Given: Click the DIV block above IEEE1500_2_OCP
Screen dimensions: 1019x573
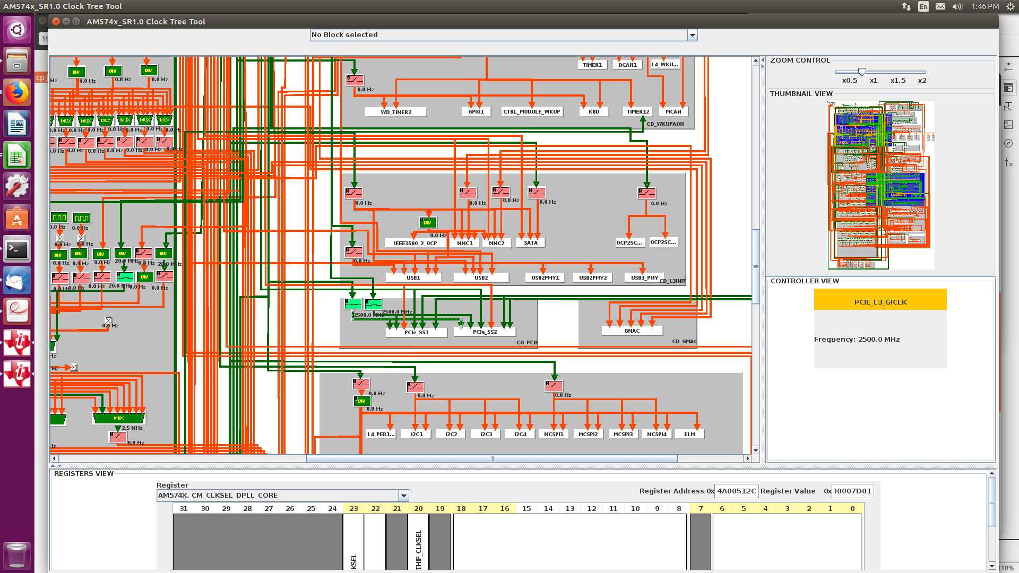Looking at the screenshot, I should pos(428,223).
